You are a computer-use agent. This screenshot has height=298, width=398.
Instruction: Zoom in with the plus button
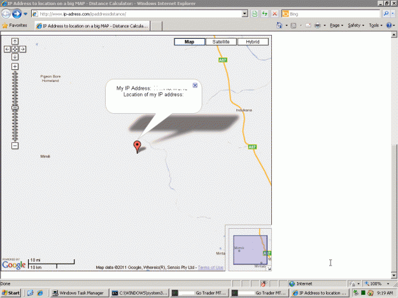pyautogui.click(x=15, y=67)
